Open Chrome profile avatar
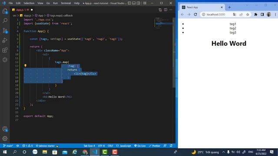Screen dimensions: 278x156 tap(269, 14)
